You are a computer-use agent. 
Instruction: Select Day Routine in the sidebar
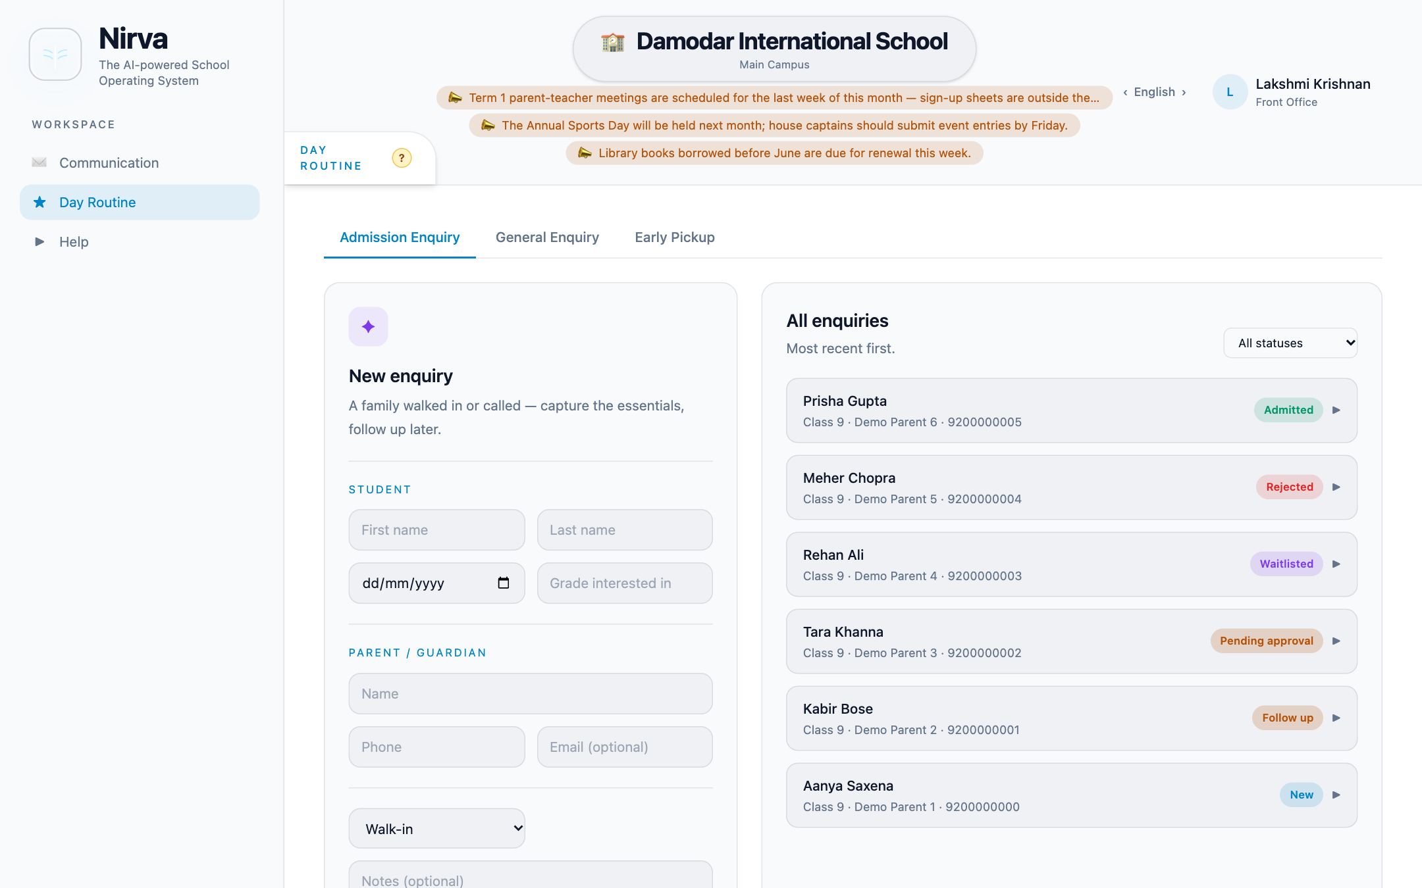point(140,202)
